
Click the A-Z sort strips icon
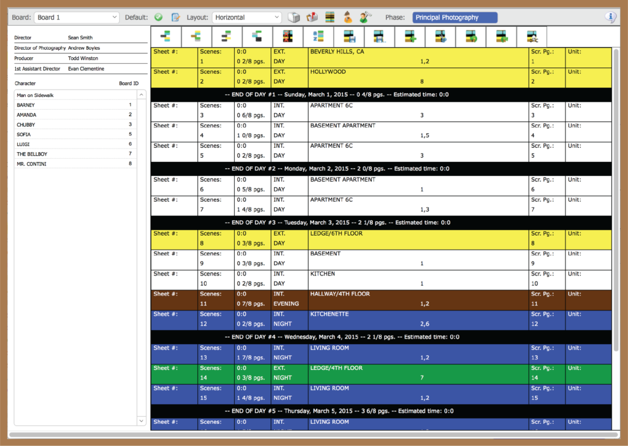[318, 36]
